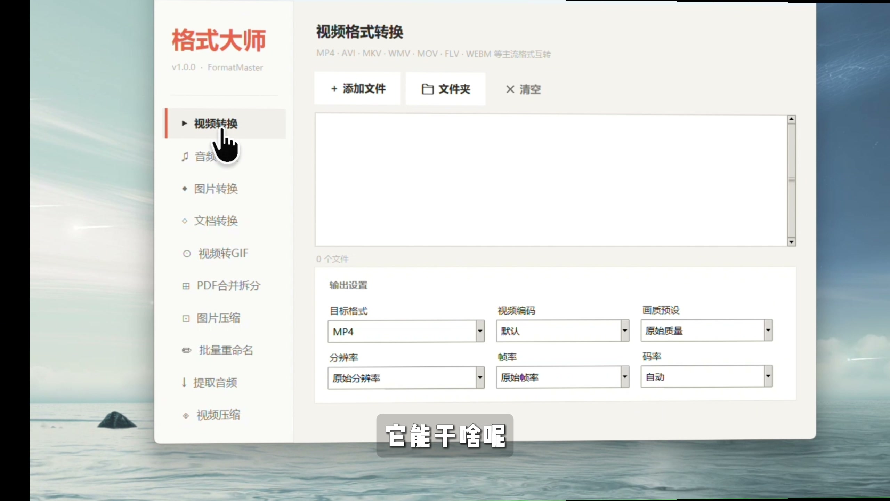The height and width of the screenshot is (501, 890).
Task: Click the square icon beside 图片压缩
Action: point(186,318)
